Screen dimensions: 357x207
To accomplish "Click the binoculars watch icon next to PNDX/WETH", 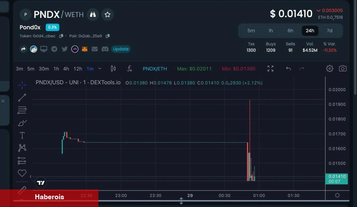I will pos(93,14).
